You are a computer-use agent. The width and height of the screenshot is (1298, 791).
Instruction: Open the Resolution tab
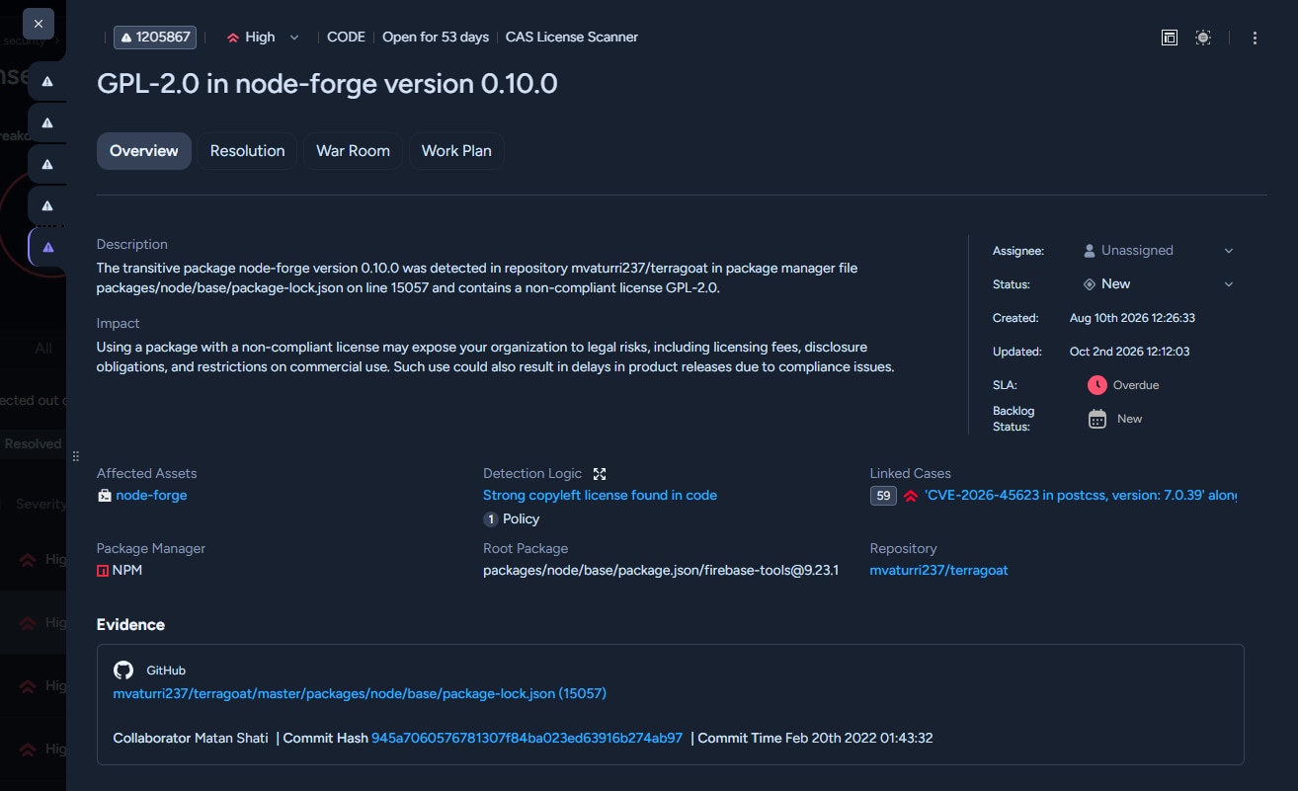coord(247,151)
